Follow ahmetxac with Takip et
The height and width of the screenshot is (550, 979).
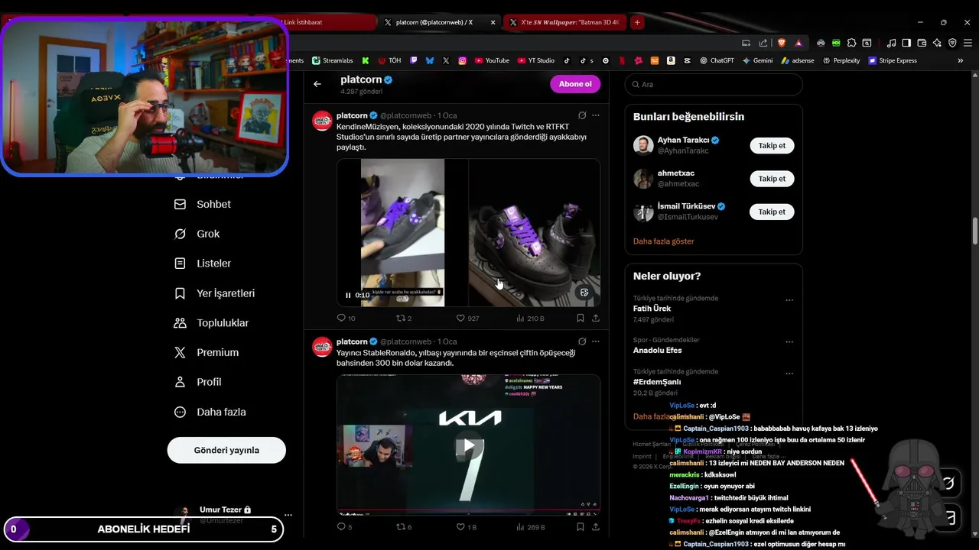(772, 179)
